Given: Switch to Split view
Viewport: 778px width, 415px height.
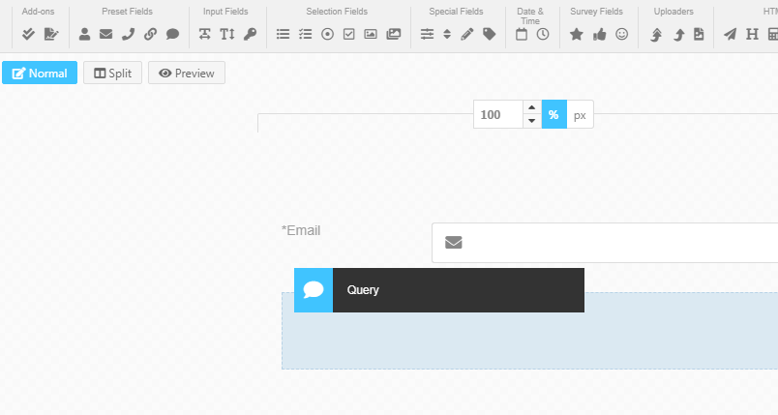Looking at the screenshot, I should [112, 73].
